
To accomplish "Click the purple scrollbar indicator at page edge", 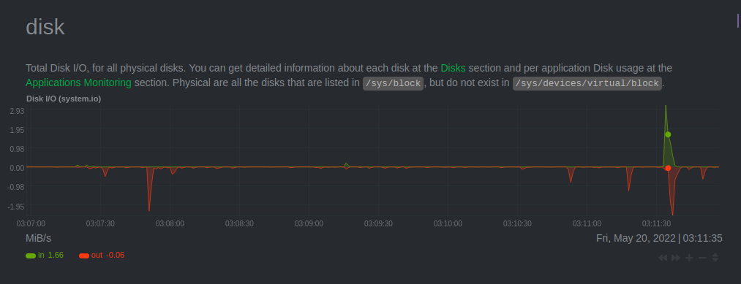I will tap(737, 21).
